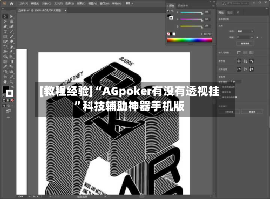Screen dimensions: 270x199
Task: Select the Curvature tool
Action: tap(11, 26)
